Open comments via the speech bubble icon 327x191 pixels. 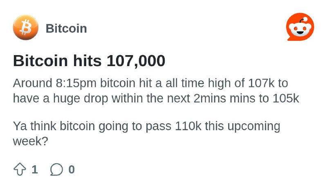click(56, 169)
